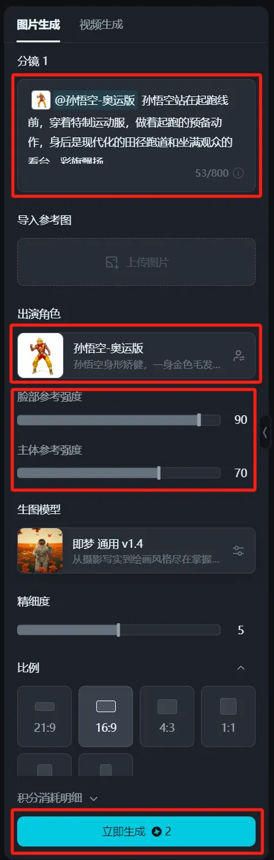This screenshot has width=274, height=860.
Task: Select the 1:1 aspect ratio option
Action: (x=229, y=716)
